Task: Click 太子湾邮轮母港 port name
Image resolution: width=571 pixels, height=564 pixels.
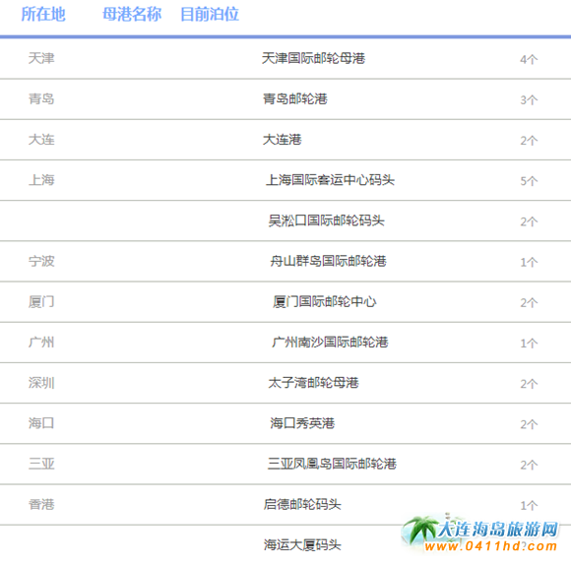Action: 313,383
